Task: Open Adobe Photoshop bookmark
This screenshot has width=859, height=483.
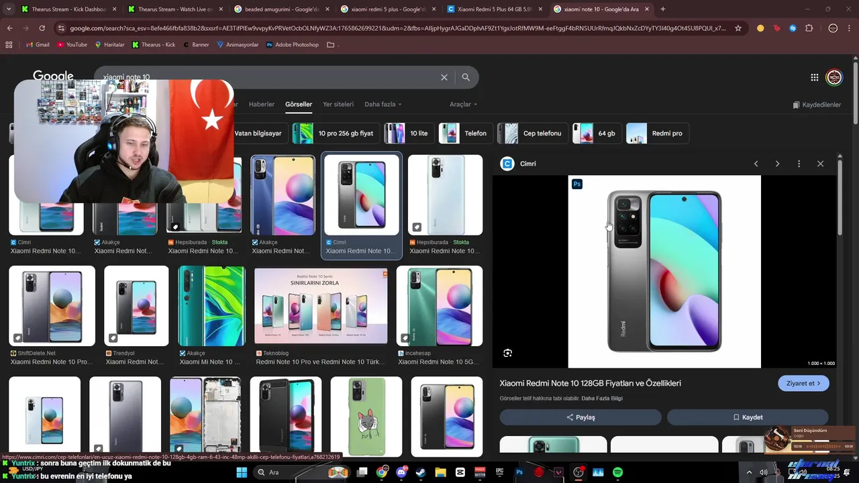Action: tap(293, 44)
